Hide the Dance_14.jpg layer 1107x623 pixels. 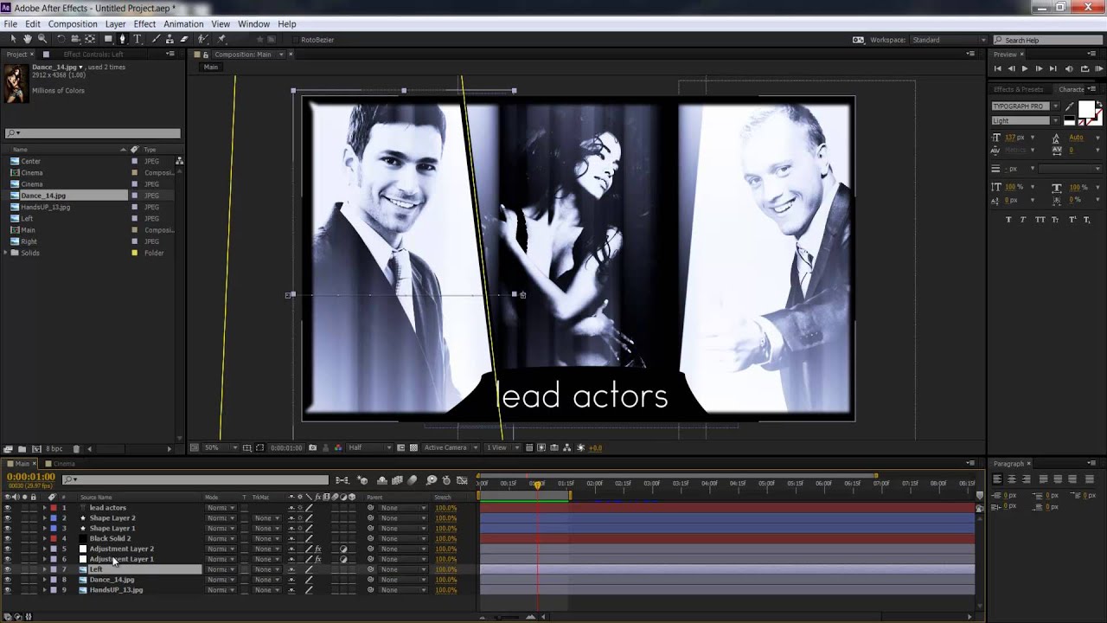click(x=8, y=580)
